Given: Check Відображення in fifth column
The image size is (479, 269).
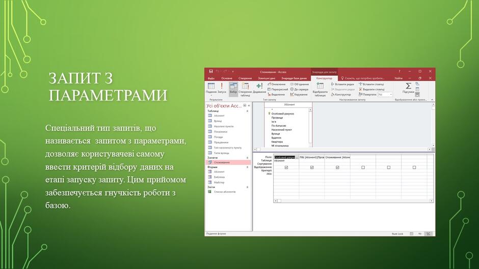Looking at the screenshot, I should point(389,167).
